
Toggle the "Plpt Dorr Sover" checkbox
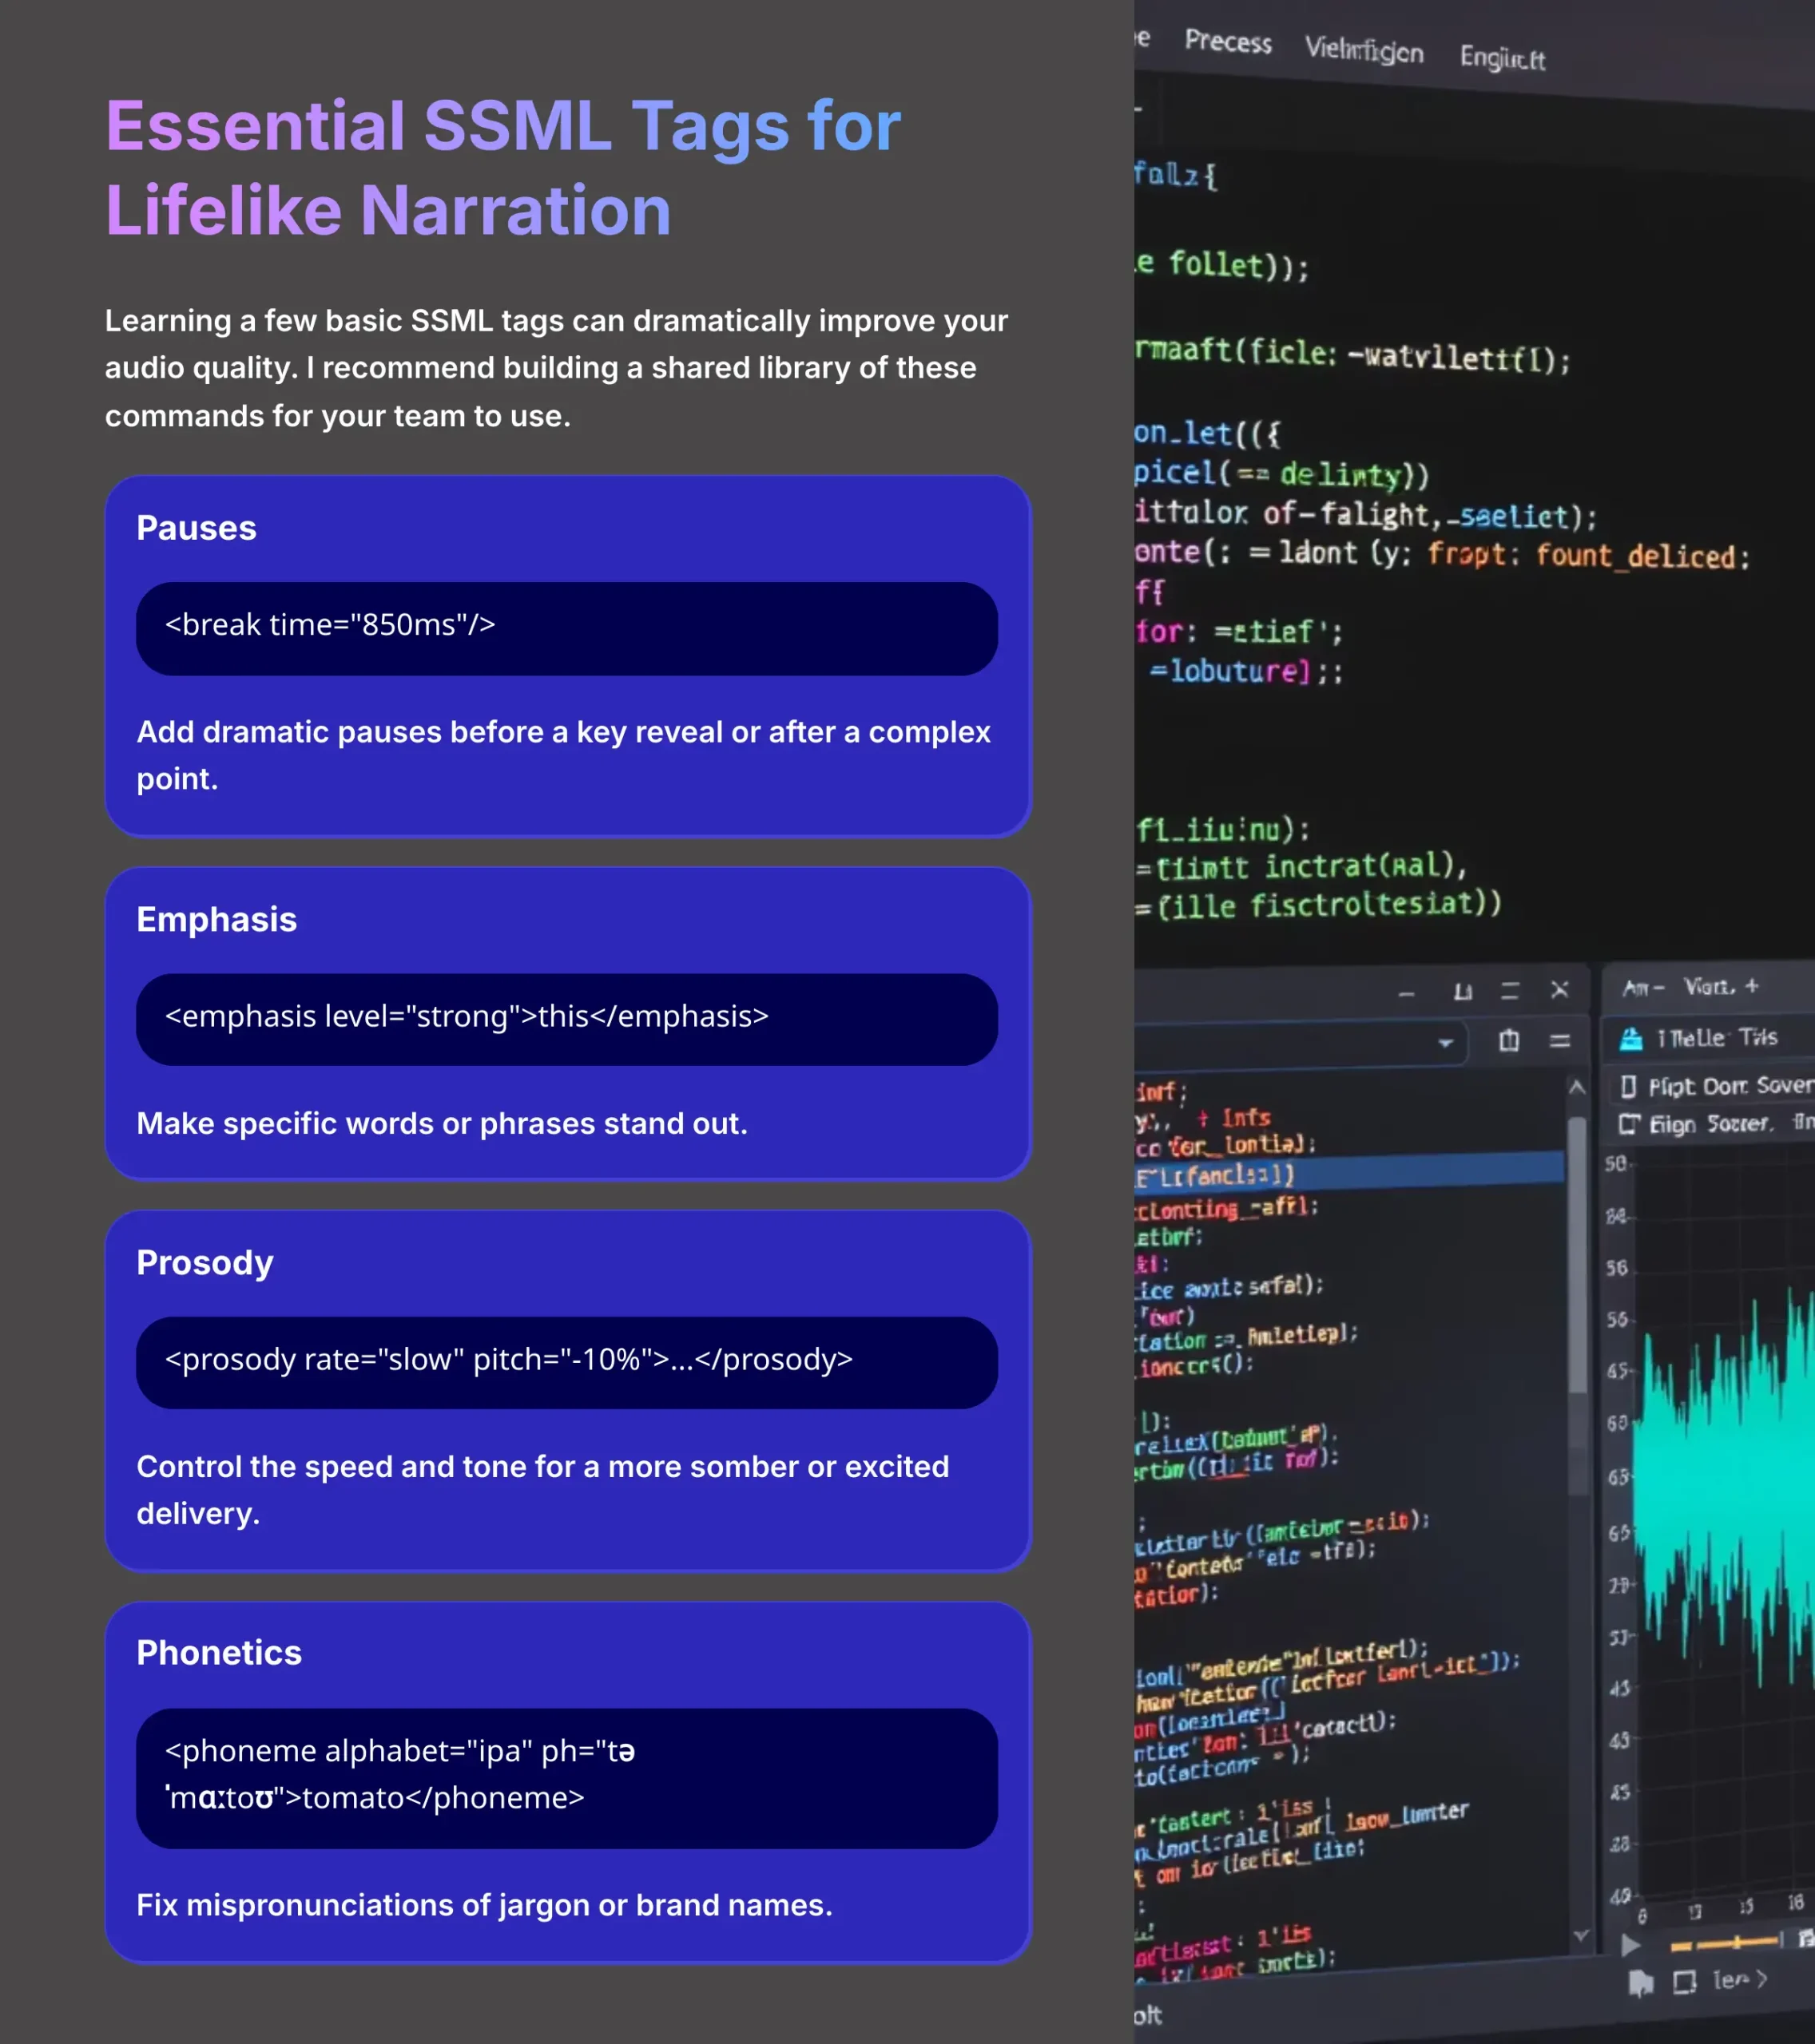pyautogui.click(x=1628, y=1086)
